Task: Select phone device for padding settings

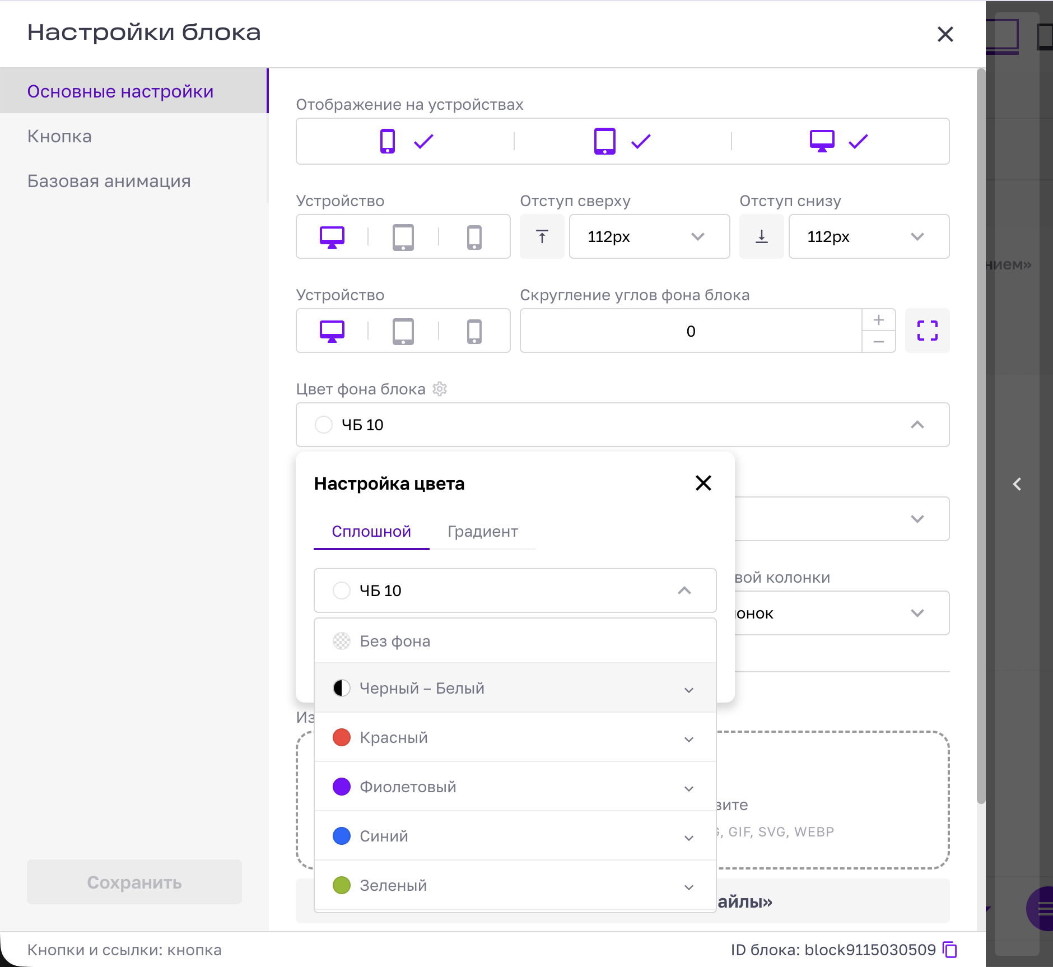Action: tap(474, 237)
